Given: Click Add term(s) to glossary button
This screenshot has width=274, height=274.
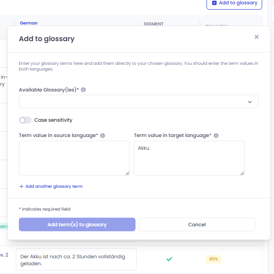Looking at the screenshot, I should click(77, 225).
